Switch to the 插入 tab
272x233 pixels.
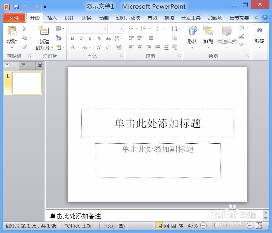52,18
